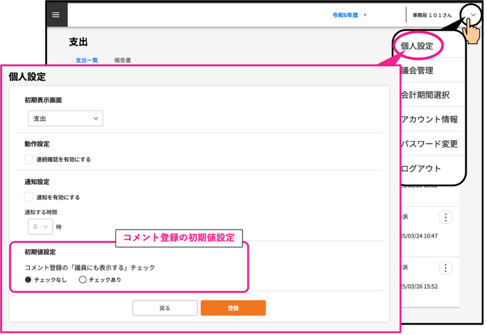Select the チェックあり radio button

[x=82, y=280]
